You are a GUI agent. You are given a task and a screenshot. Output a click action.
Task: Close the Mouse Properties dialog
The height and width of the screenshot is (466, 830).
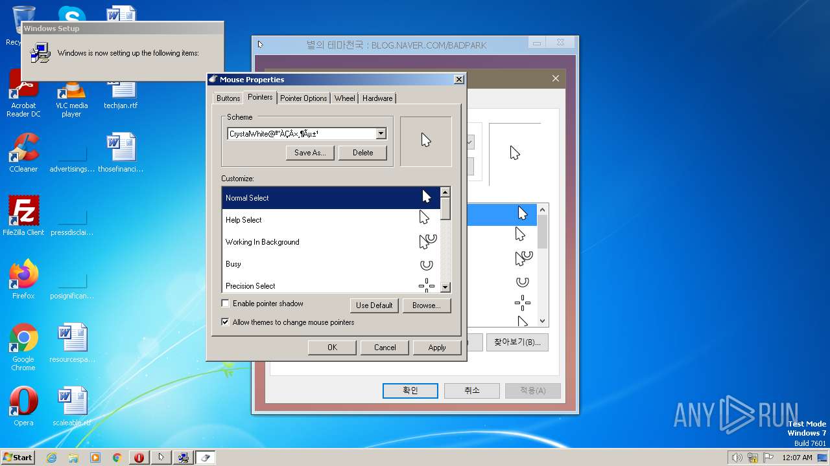coord(458,80)
